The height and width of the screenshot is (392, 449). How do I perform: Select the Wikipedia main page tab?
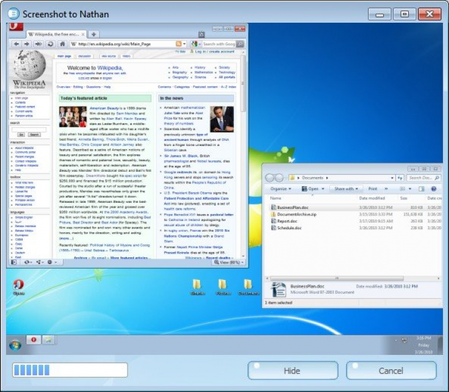pyautogui.click(x=64, y=56)
